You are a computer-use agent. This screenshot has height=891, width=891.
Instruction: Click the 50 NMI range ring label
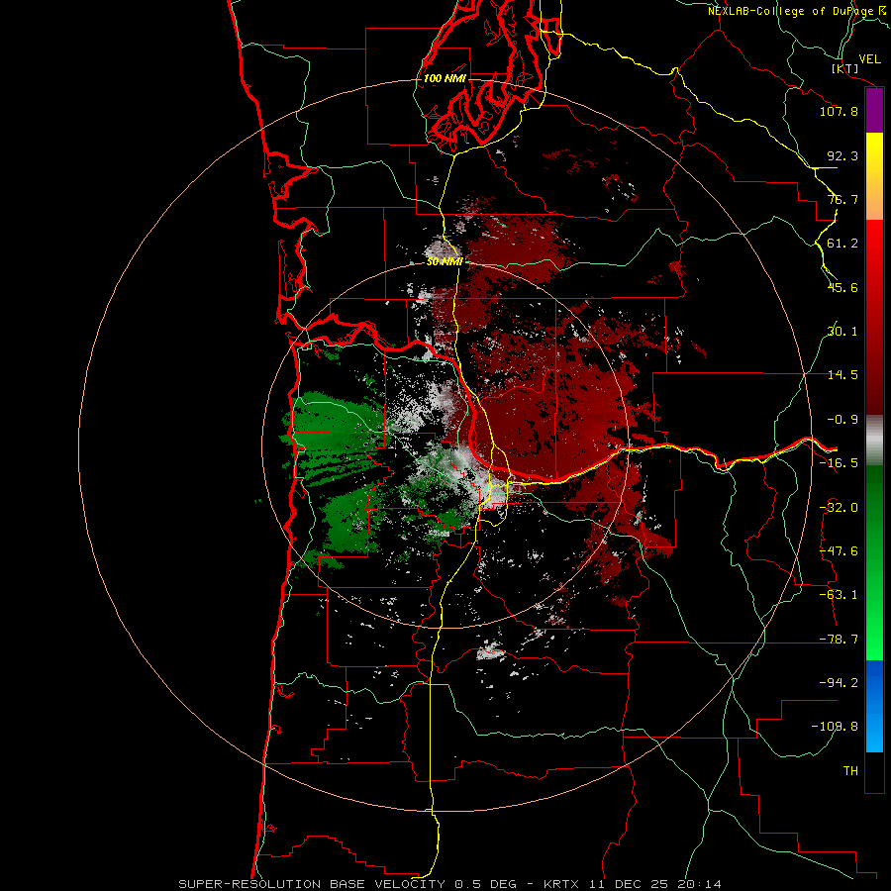pos(445,261)
